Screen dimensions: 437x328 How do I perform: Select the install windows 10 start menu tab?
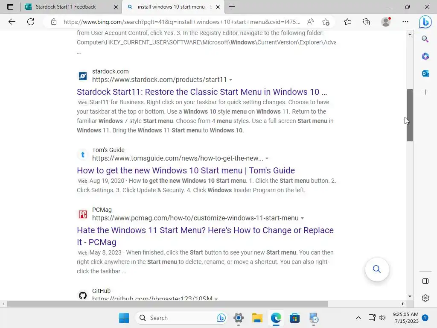click(x=173, y=7)
